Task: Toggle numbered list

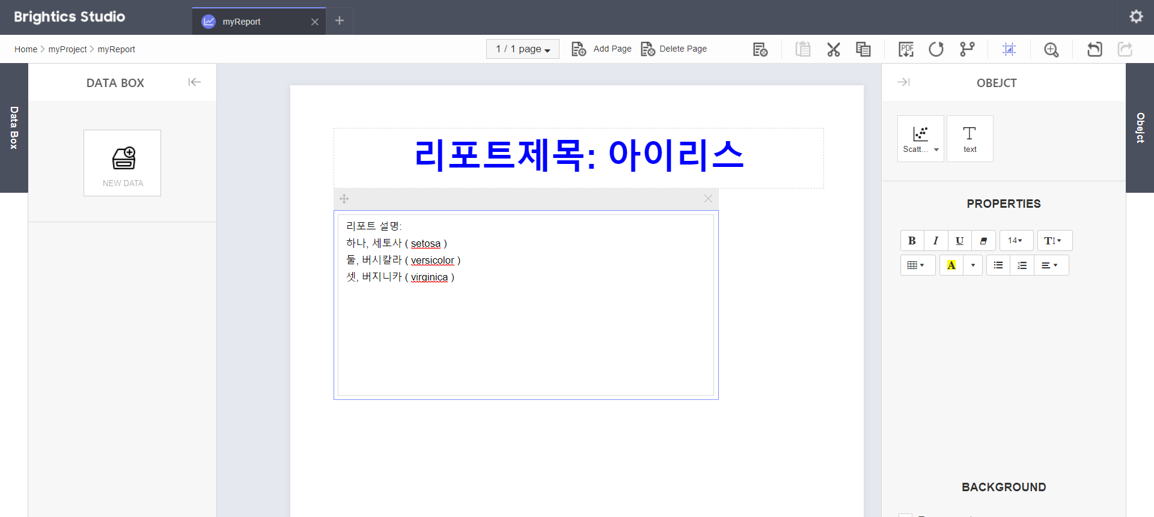Action: pyautogui.click(x=1022, y=265)
